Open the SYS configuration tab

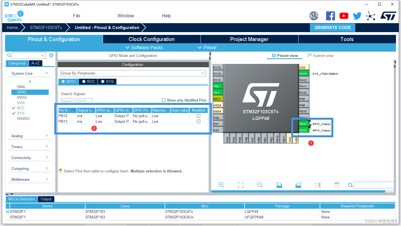[107, 81]
